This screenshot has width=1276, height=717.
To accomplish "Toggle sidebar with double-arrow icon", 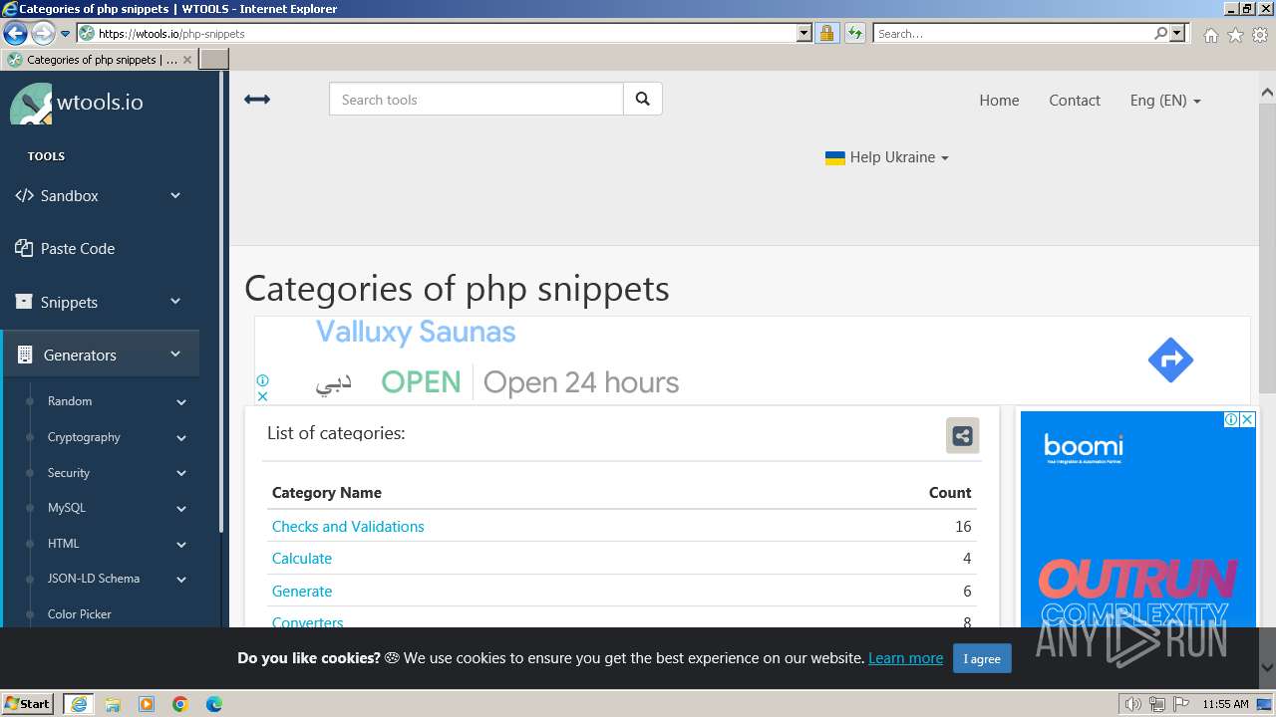I will coord(257,100).
